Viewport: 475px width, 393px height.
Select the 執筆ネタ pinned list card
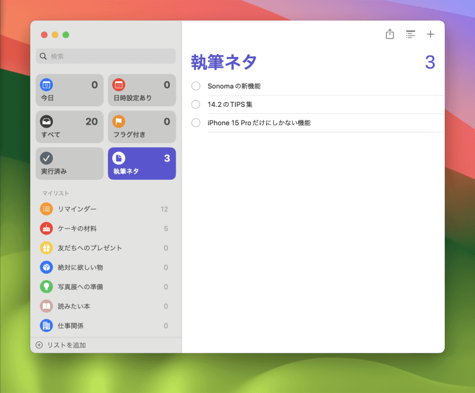coord(142,163)
